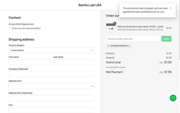Click the First name field

click(29, 62)
